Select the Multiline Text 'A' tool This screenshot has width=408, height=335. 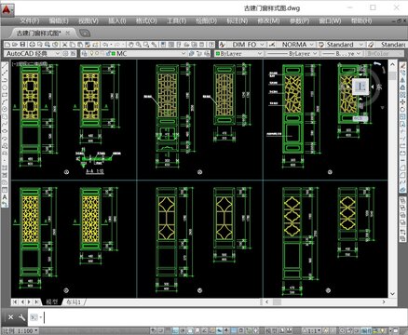pyautogui.click(x=5, y=196)
